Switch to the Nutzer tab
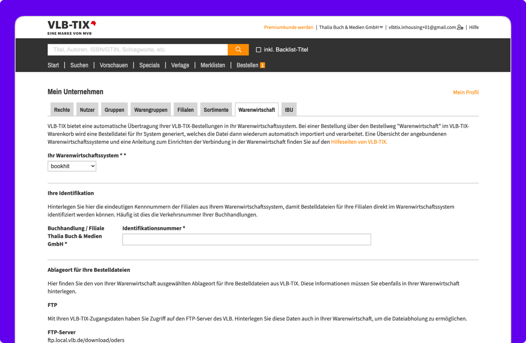 click(87, 109)
